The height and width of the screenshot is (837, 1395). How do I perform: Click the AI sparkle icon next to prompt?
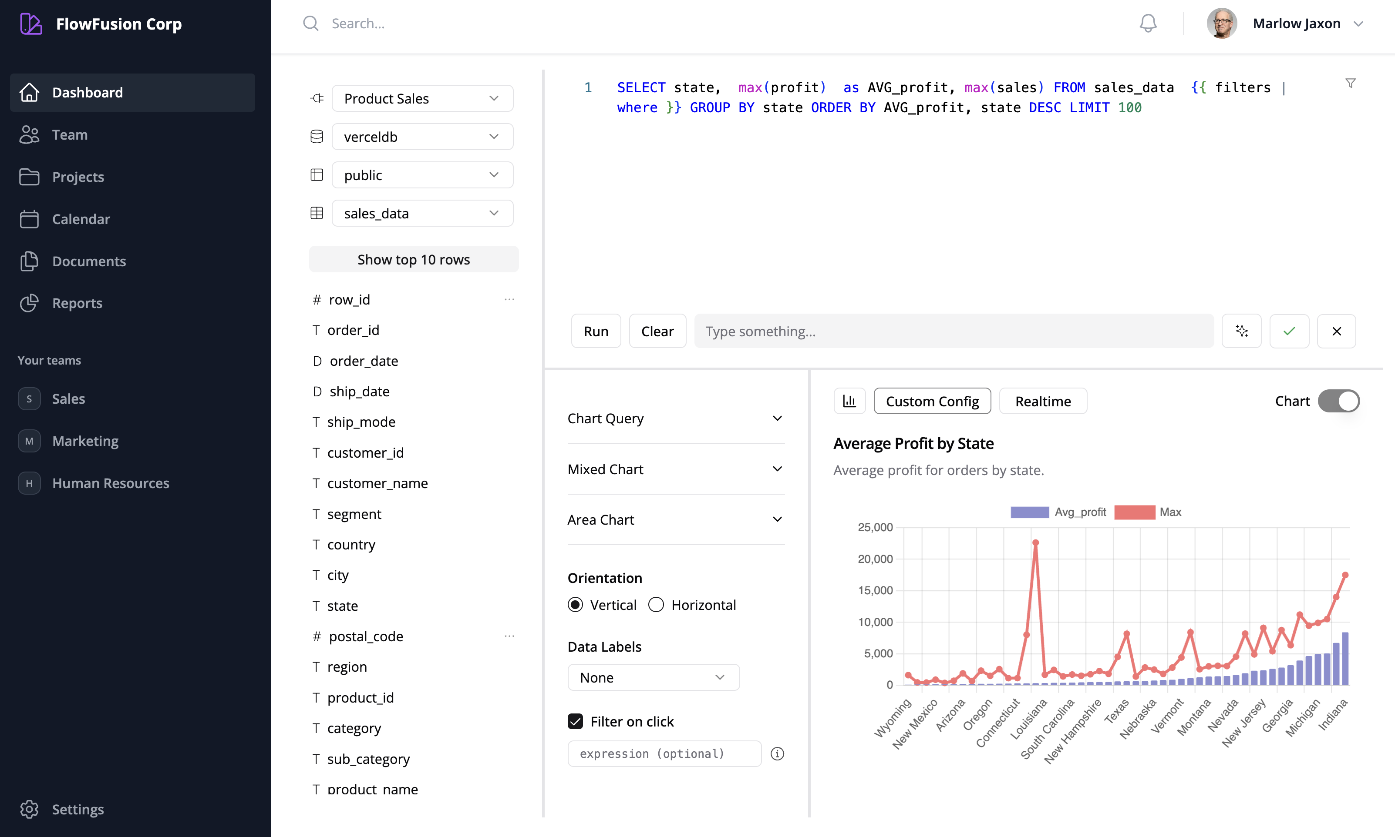[1241, 331]
